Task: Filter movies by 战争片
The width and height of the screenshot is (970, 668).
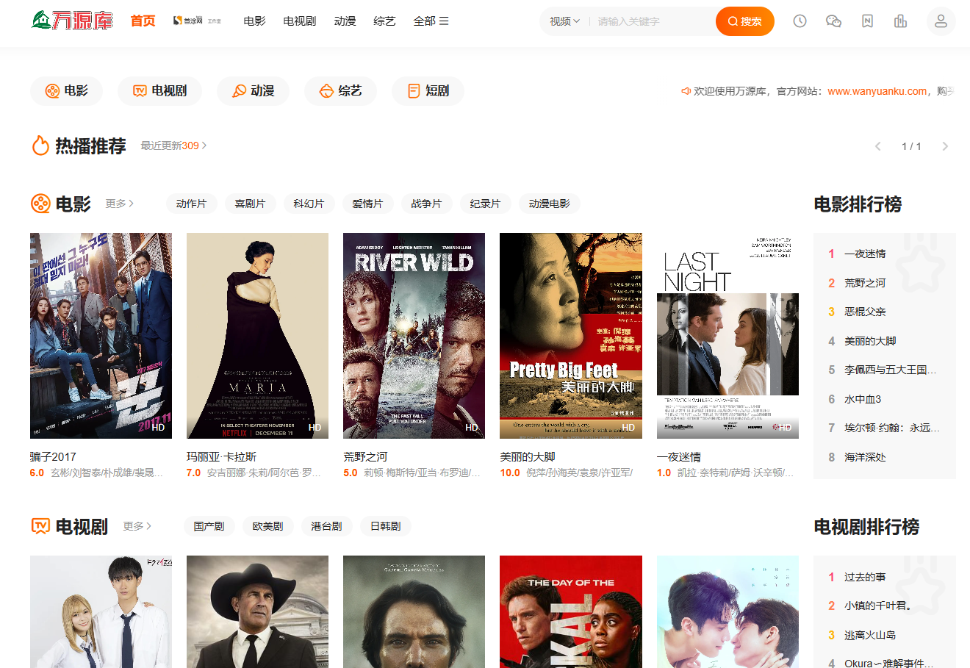Action: click(x=426, y=204)
